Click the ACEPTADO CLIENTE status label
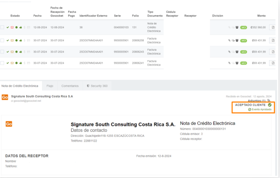The width and height of the screenshot is (280, 178). [250, 105]
